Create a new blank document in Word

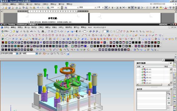(x=3, y=8)
